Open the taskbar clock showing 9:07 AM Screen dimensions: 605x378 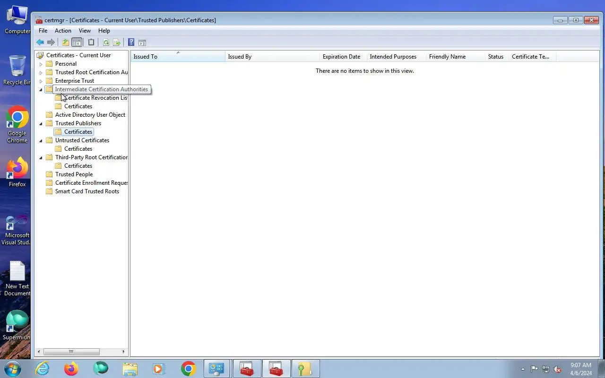pyautogui.click(x=581, y=369)
